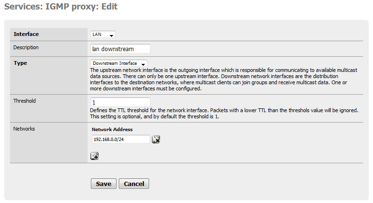
Task: Click the Network Address field with 192.168.0.0/24
Action: click(x=121, y=139)
